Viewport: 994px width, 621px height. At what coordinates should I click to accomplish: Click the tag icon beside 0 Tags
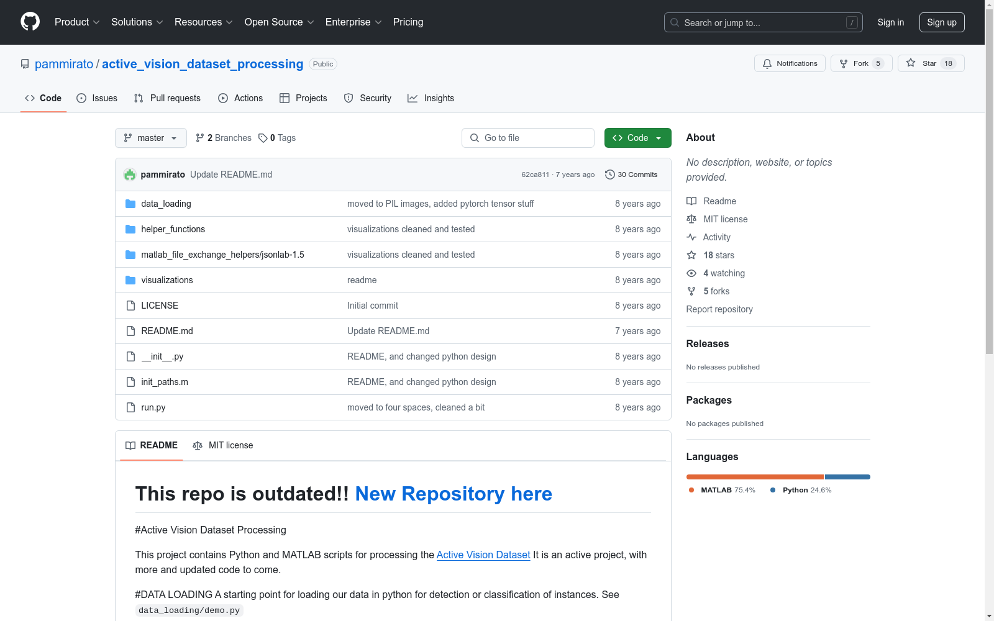(x=263, y=138)
